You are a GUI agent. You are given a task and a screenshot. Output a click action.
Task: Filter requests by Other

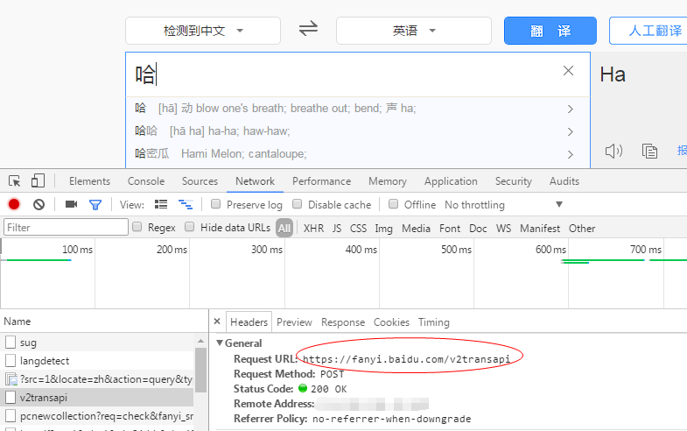tap(582, 229)
